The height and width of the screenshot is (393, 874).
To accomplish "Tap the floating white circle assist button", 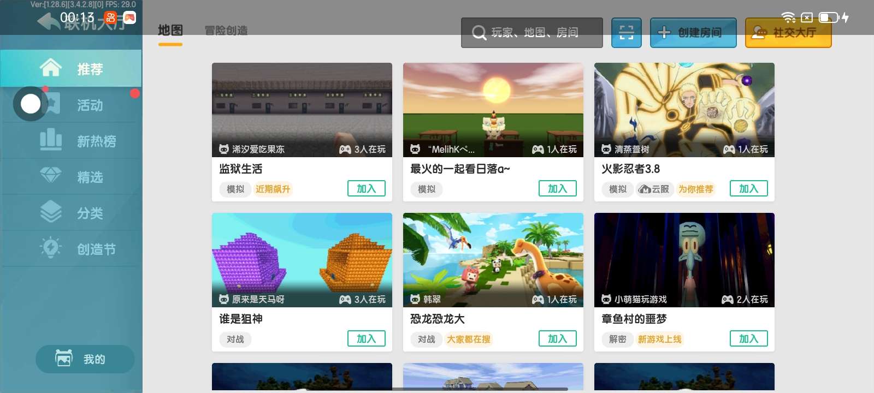I will 31,104.
